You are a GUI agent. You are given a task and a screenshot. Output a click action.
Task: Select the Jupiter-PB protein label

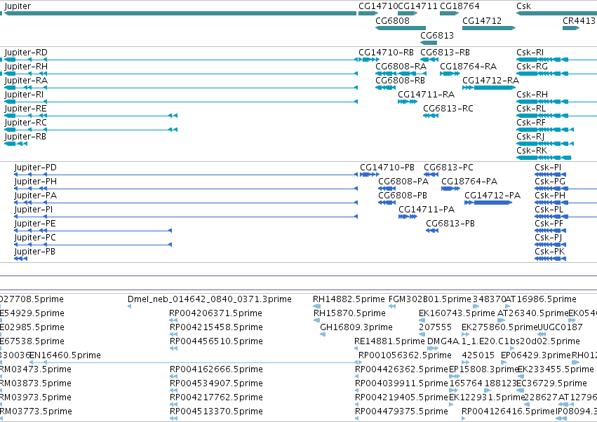(x=34, y=252)
